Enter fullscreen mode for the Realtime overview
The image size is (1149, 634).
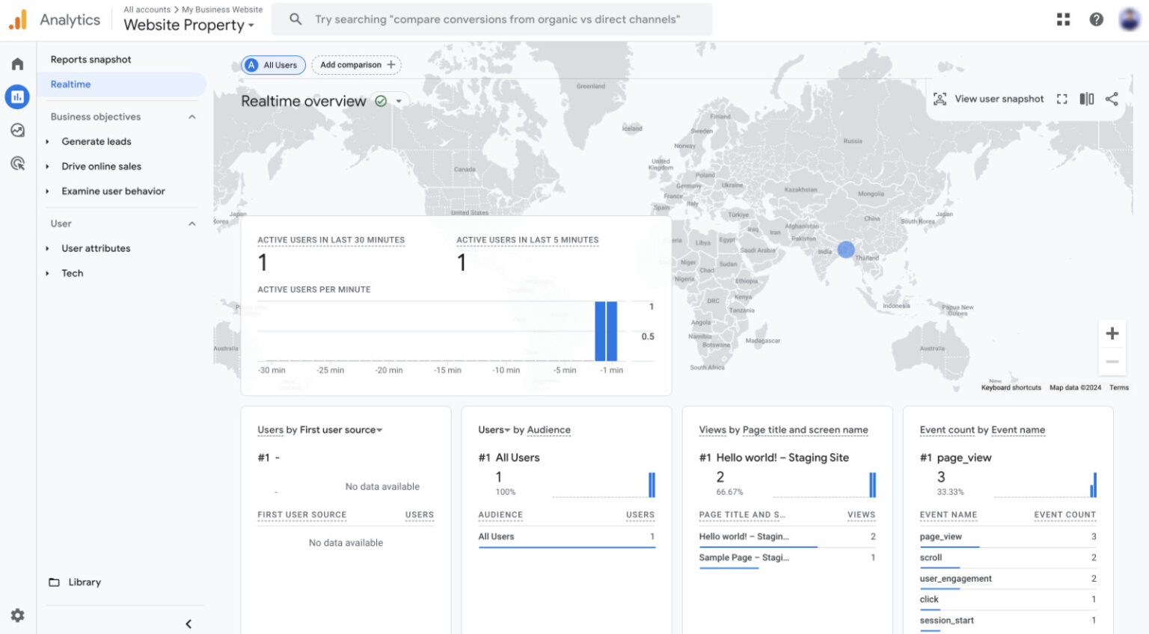coord(1061,98)
